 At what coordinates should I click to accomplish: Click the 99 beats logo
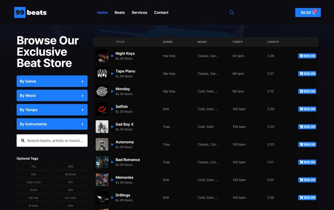tap(30, 12)
